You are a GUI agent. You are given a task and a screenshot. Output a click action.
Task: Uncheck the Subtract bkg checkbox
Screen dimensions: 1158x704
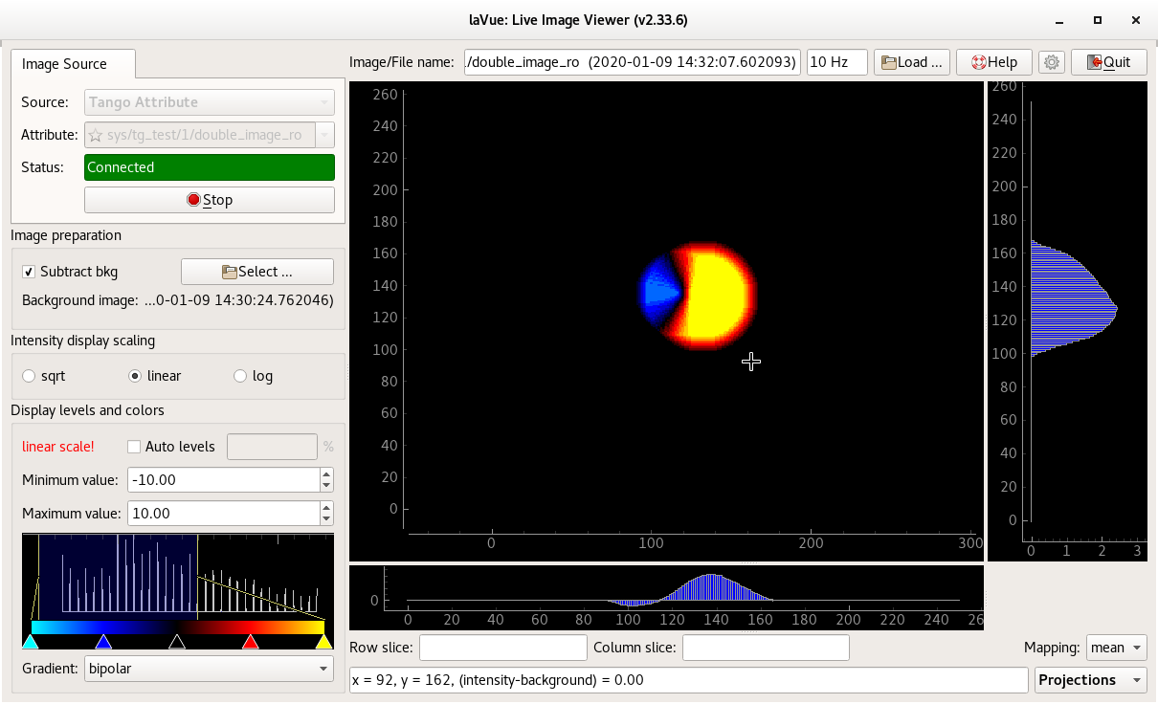pyautogui.click(x=29, y=272)
